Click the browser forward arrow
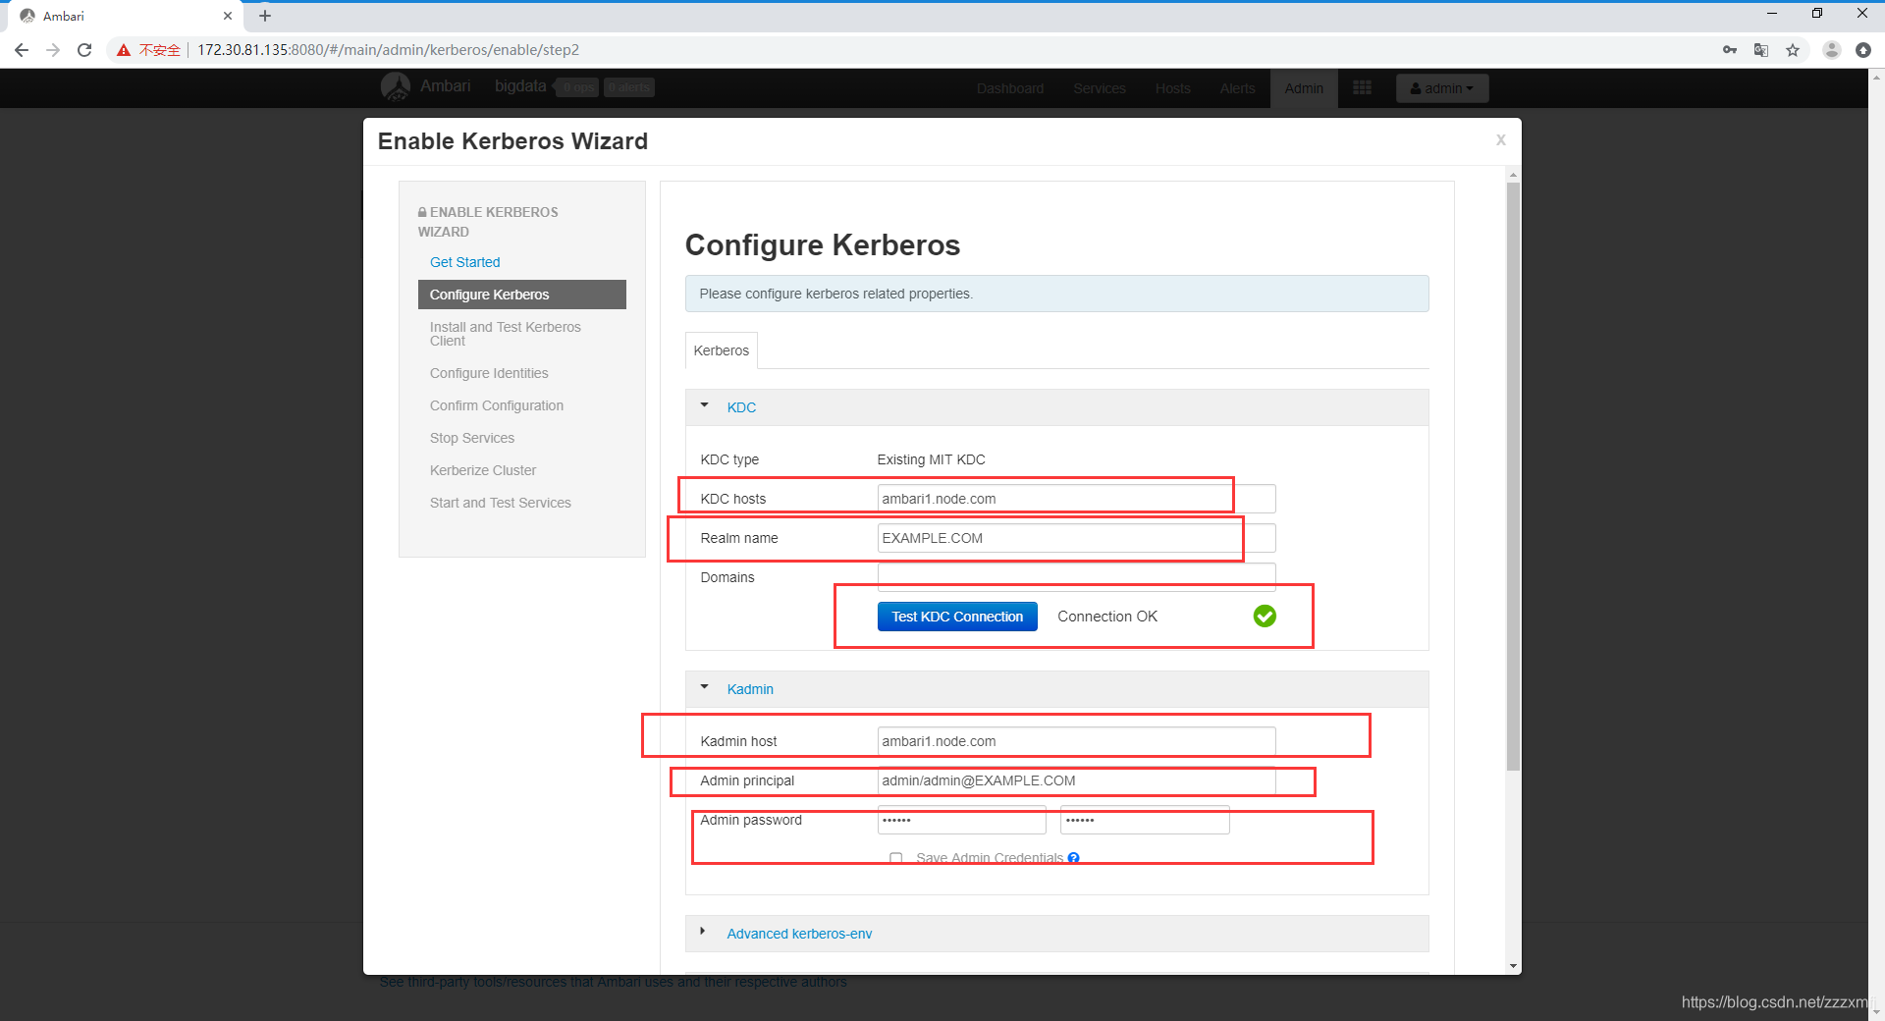 [x=53, y=50]
